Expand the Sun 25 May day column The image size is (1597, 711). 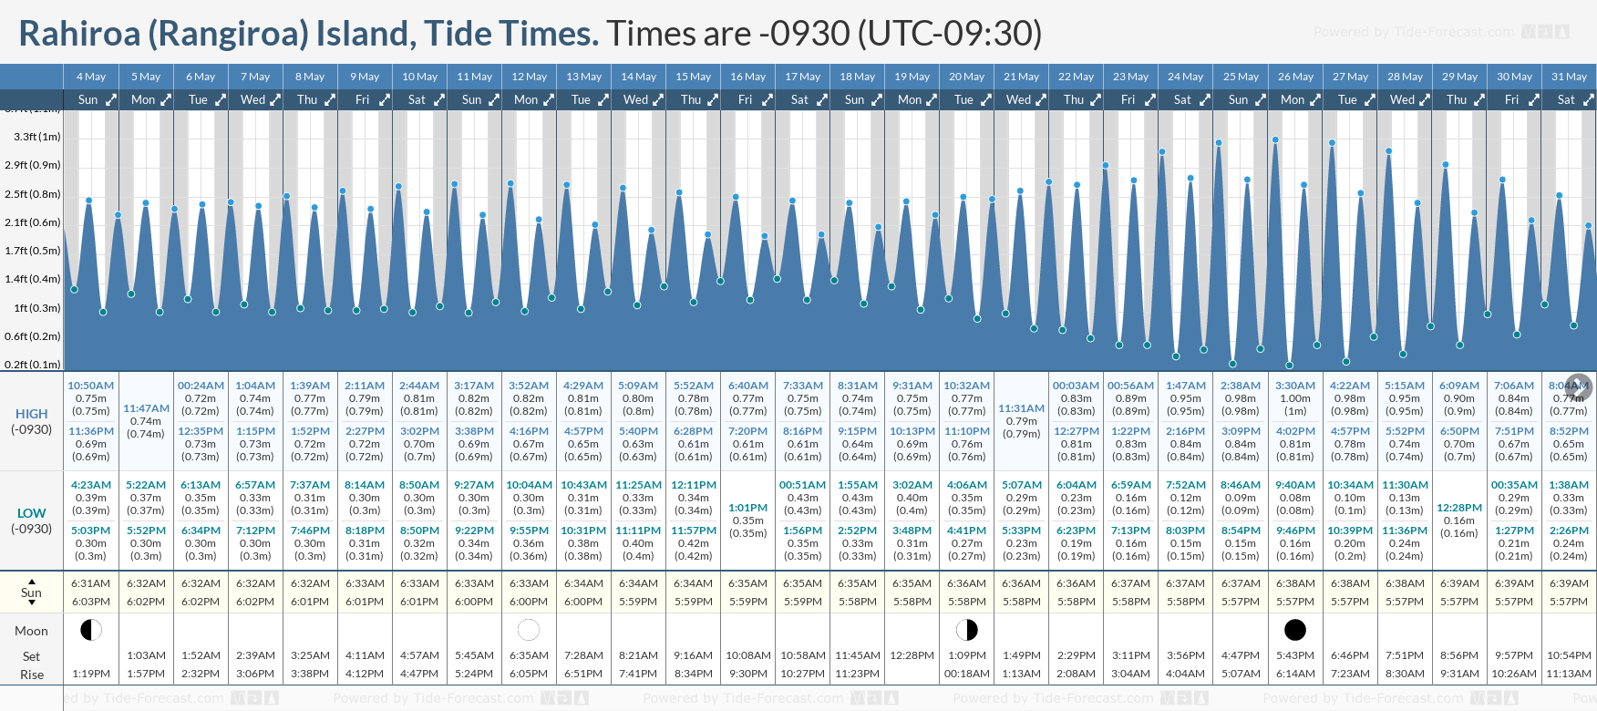tap(1261, 100)
